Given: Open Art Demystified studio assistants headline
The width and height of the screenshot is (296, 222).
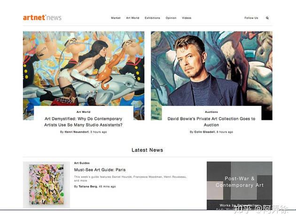Looking at the screenshot, I should (84, 122).
